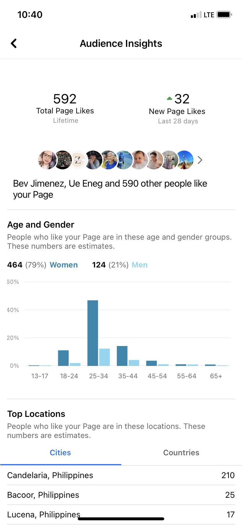This screenshot has width=242, height=525.
Task: Tap the Women legend label
Action: pyautogui.click(x=64, y=265)
